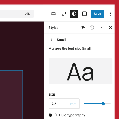Viewport: 119px width, 119px height.
Task: Open the rem unit selector
Action: [x=73, y=104]
